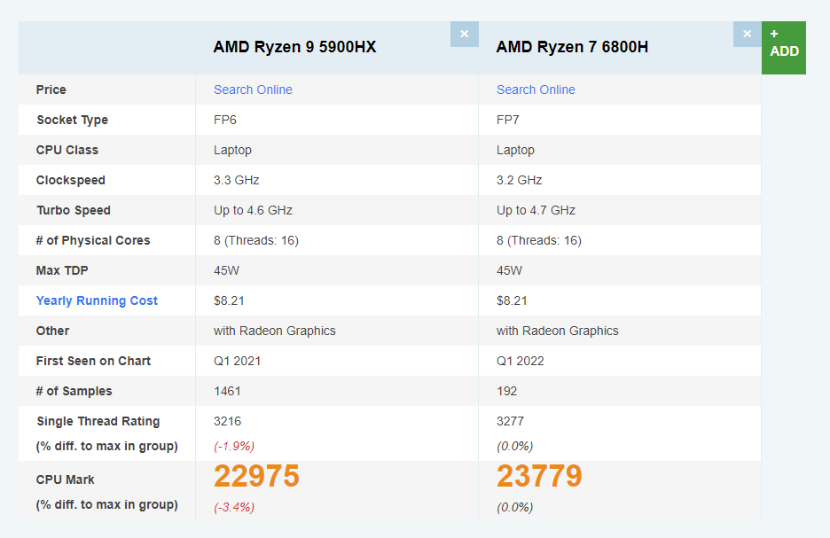
Task: Remove AMD Ryzen 9 5900HX column
Action: pyautogui.click(x=465, y=34)
